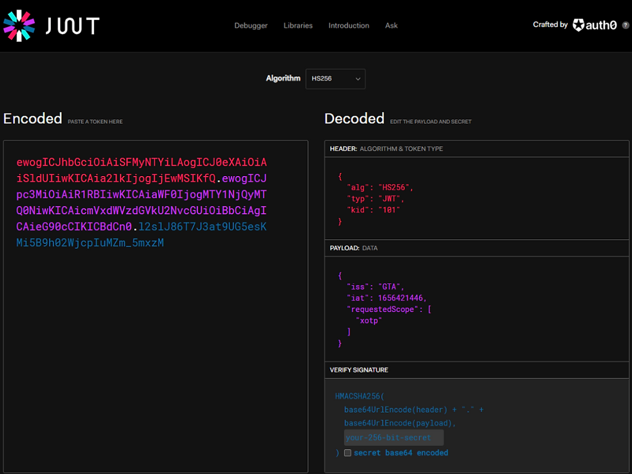Image resolution: width=632 pixels, height=474 pixels.
Task: Click EDIT THE PAYLOAD AND SECRET hint
Action: [431, 121]
